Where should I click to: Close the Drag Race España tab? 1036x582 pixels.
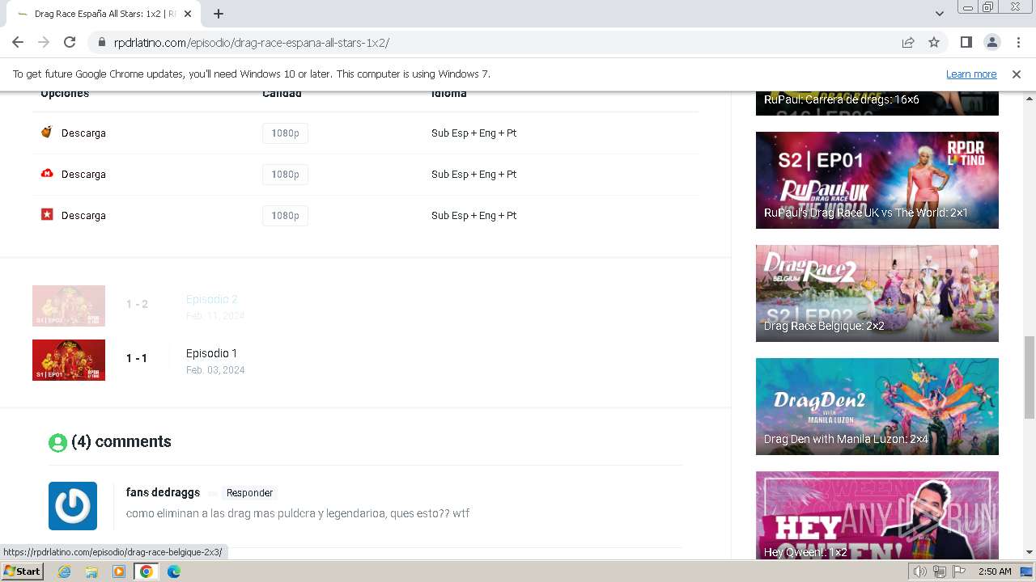[x=188, y=14]
